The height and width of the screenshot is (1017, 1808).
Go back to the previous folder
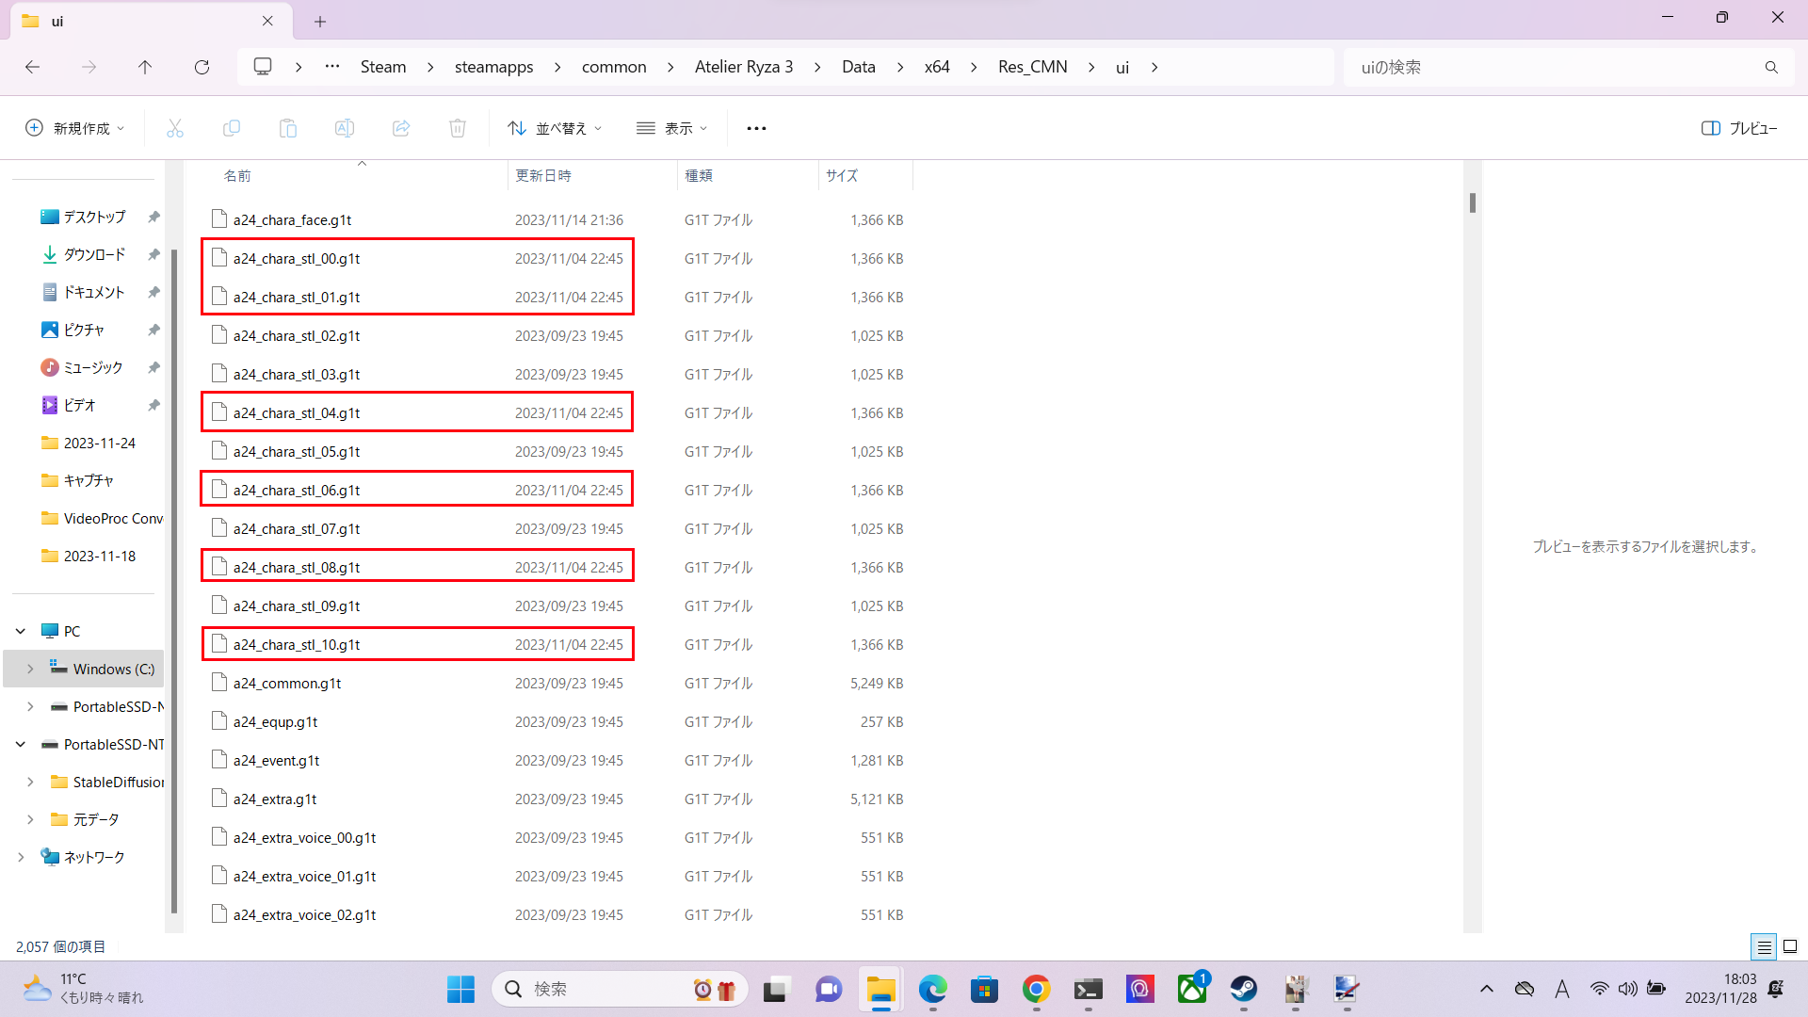click(x=32, y=67)
